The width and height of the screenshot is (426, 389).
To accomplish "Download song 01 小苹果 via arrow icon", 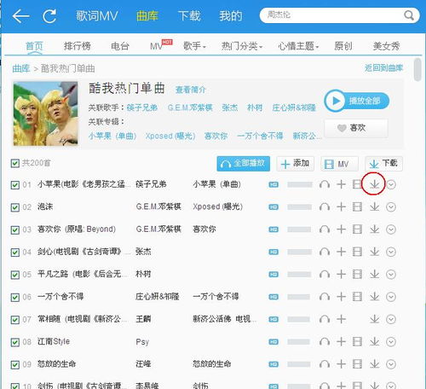I will 375,184.
